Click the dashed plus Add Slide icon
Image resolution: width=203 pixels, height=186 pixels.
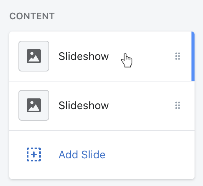34,154
